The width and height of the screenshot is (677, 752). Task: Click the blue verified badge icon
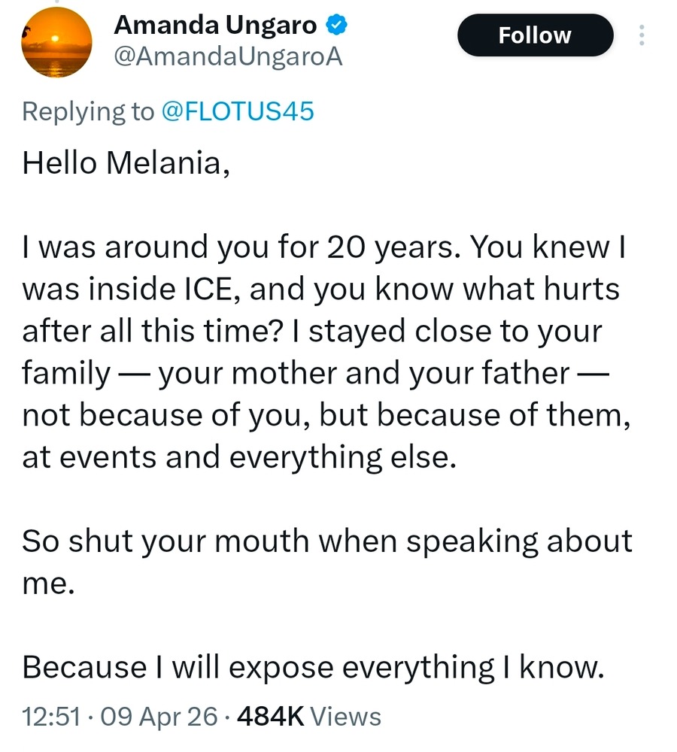[335, 26]
